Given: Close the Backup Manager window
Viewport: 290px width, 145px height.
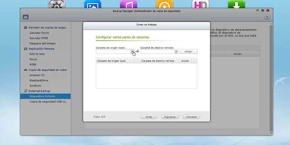Looking at the screenshot, I should [268, 11].
